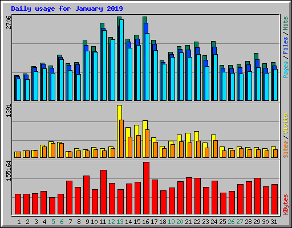Click day label 22 on the x-axis
292x228 pixels.
pos(197,222)
